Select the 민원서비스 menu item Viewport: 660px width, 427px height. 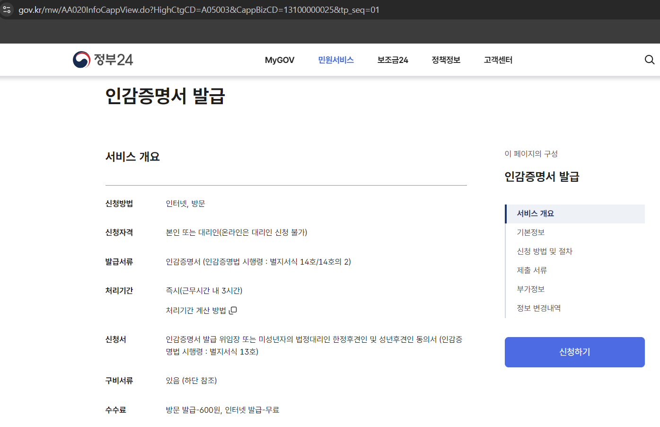point(336,60)
